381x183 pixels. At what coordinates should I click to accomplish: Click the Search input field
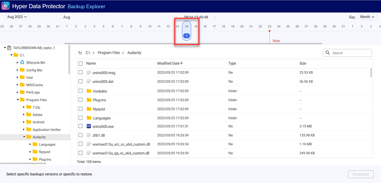pyautogui.click(x=347, y=53)
